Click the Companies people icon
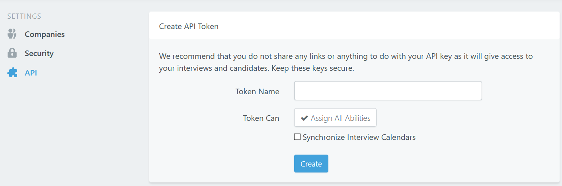The height and width of the screenshot is (186, 562). [x=12, y=34]
